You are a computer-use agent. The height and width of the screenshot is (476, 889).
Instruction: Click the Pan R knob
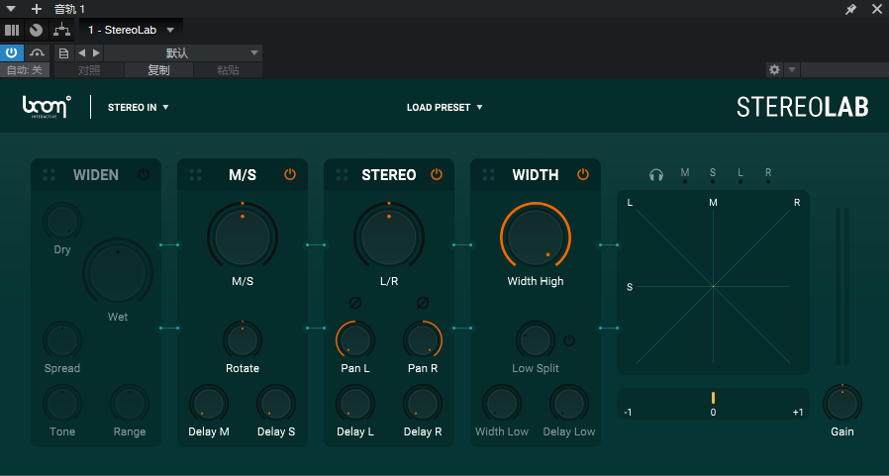click(423, 340)
